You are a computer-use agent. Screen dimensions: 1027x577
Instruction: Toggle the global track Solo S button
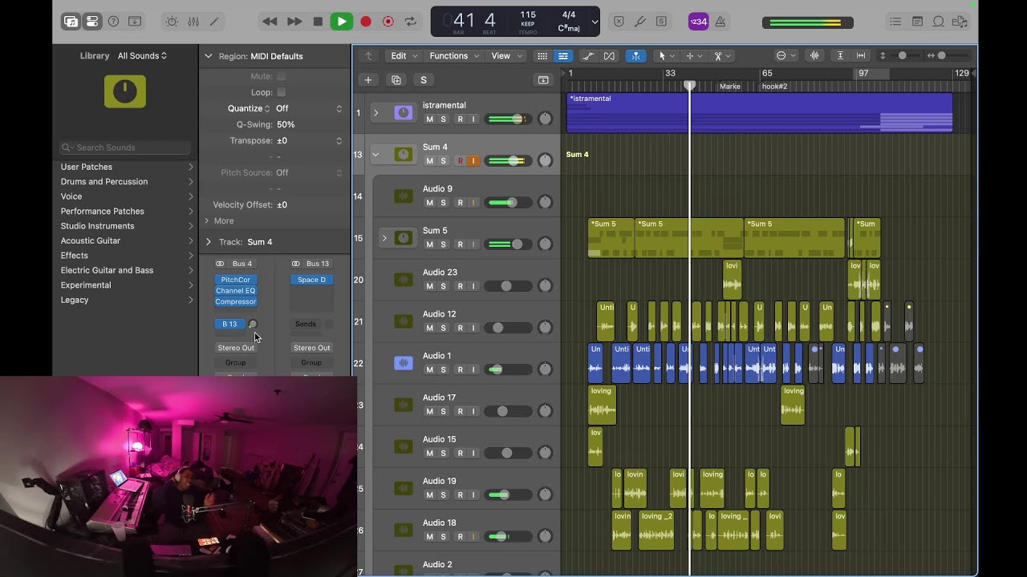(x=423, y=79)
